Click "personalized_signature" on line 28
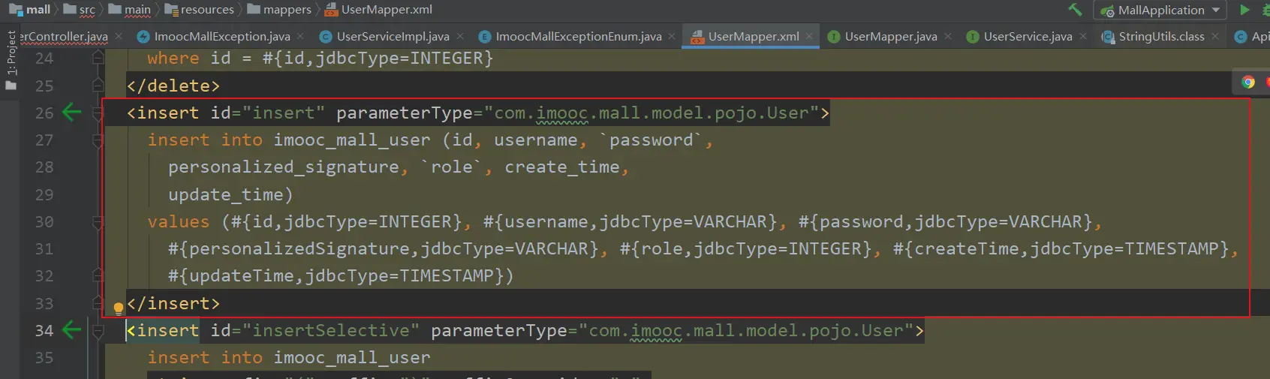This screenshot has width=1270, height=379. (x=284, y=167)
